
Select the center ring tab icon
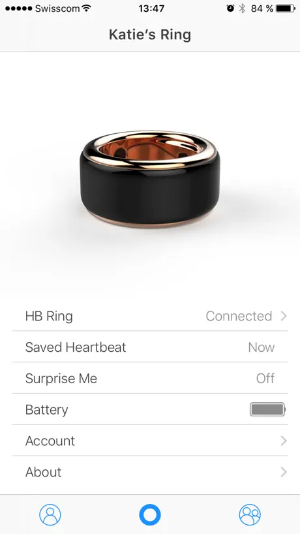point(149,514)
